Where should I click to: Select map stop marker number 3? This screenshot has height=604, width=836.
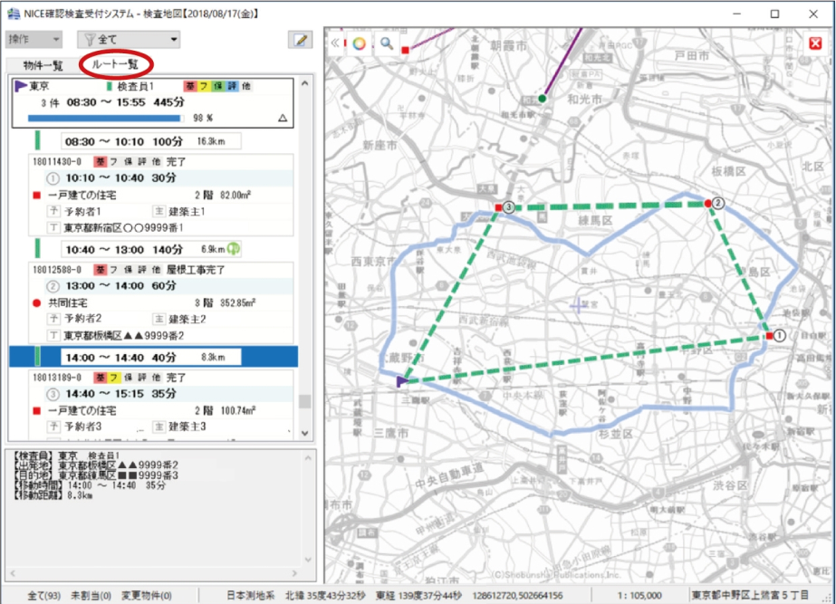tap(509, 206)
